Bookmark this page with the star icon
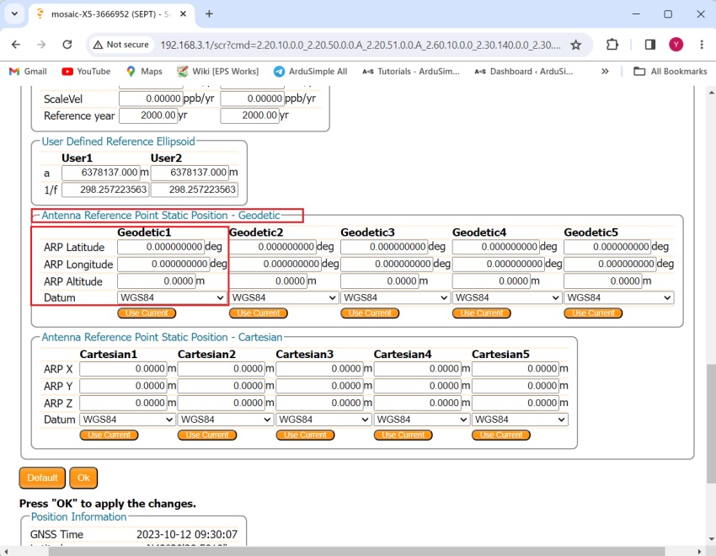Image resolution: width=716 pixels, height=556 pixels. coord(576,45)
